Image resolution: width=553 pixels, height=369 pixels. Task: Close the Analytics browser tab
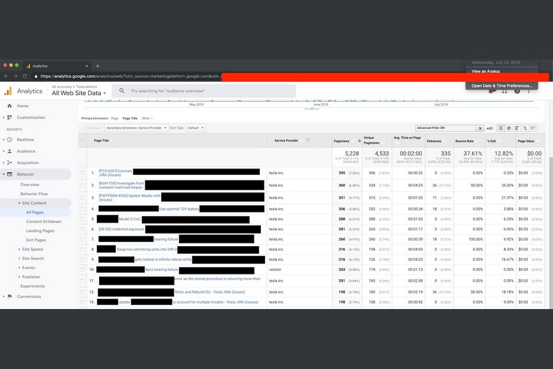(86, 66)
